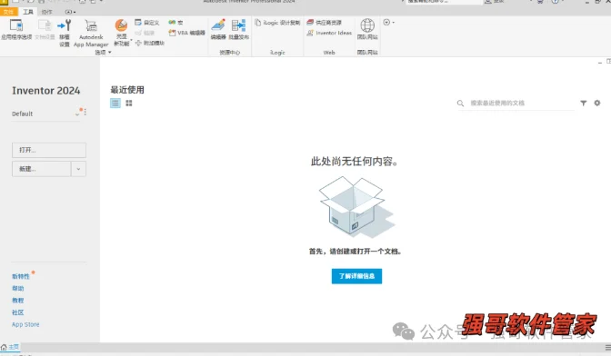Image resolution: width=611 pixels, height=356 pixels.
Task: Open Customize (自定义) in the ribbon
Action: click(147, 23)
